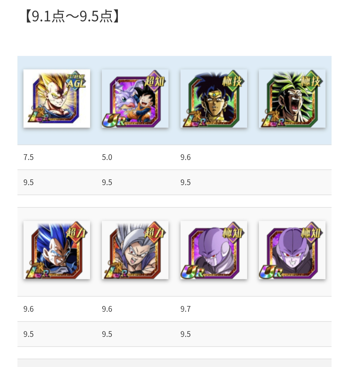This screenshot has width=349, height=367.
Task: Click the 9.6 score under blue Vegeta
Action: point(29,309)
